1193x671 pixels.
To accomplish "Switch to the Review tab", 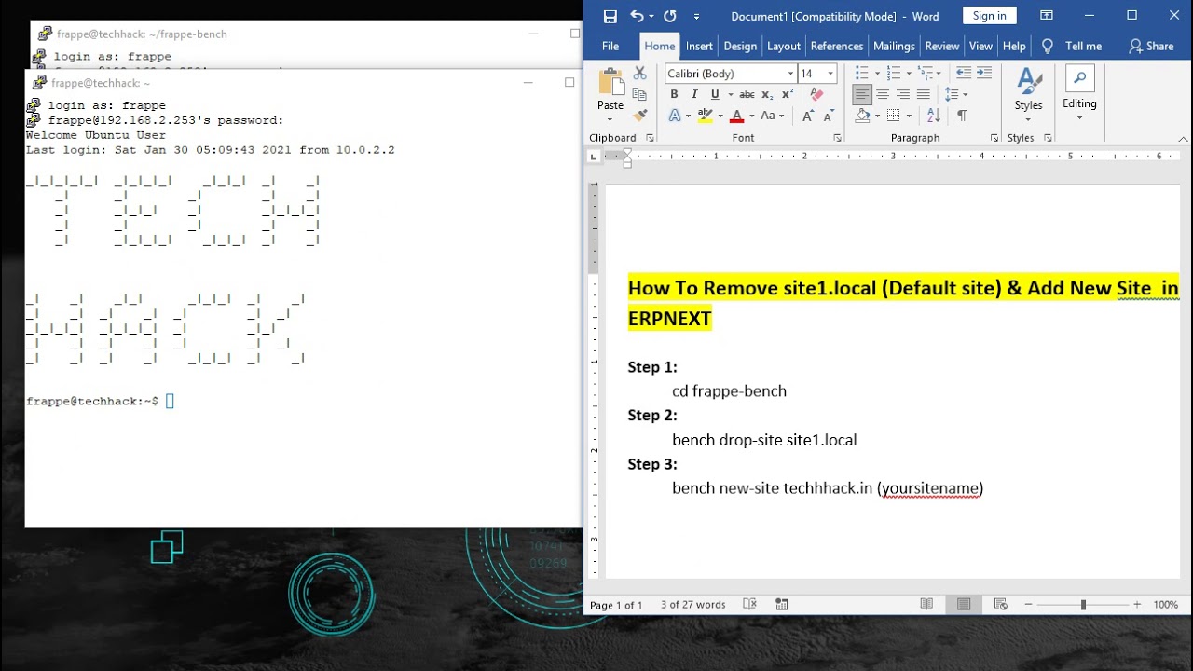I will tap(941, 46).
